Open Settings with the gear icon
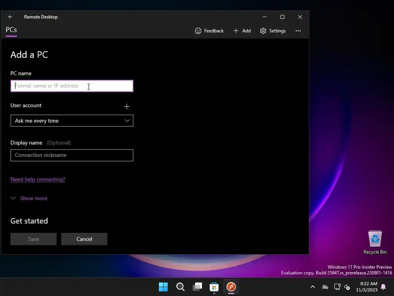The image size is (394, 296). tap(273, 31)
